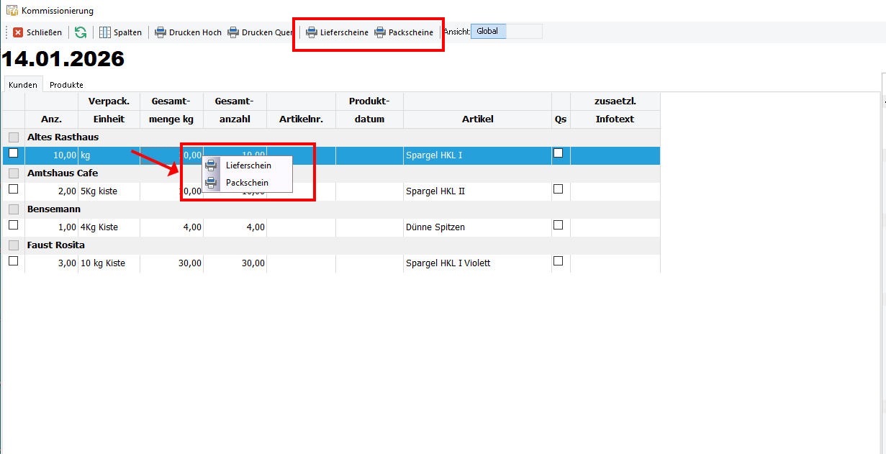Click the Kommissionierung window title icon
Image resolution: width=886 pixels, height=454 pixels.
coord(12,11)
